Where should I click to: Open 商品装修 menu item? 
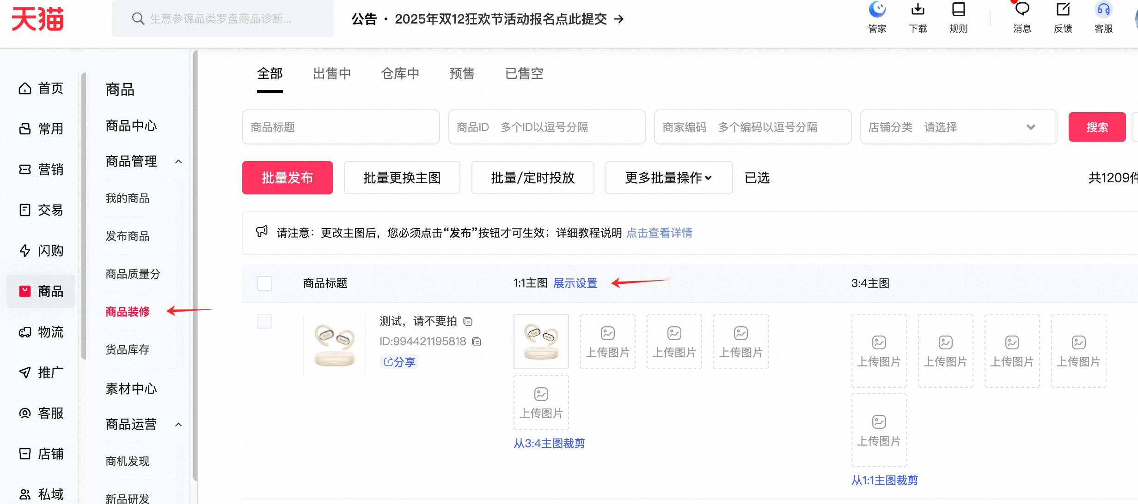(x=128, y=312)
